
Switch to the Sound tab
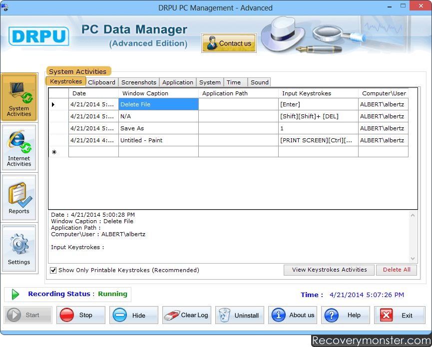click(259, 82)
